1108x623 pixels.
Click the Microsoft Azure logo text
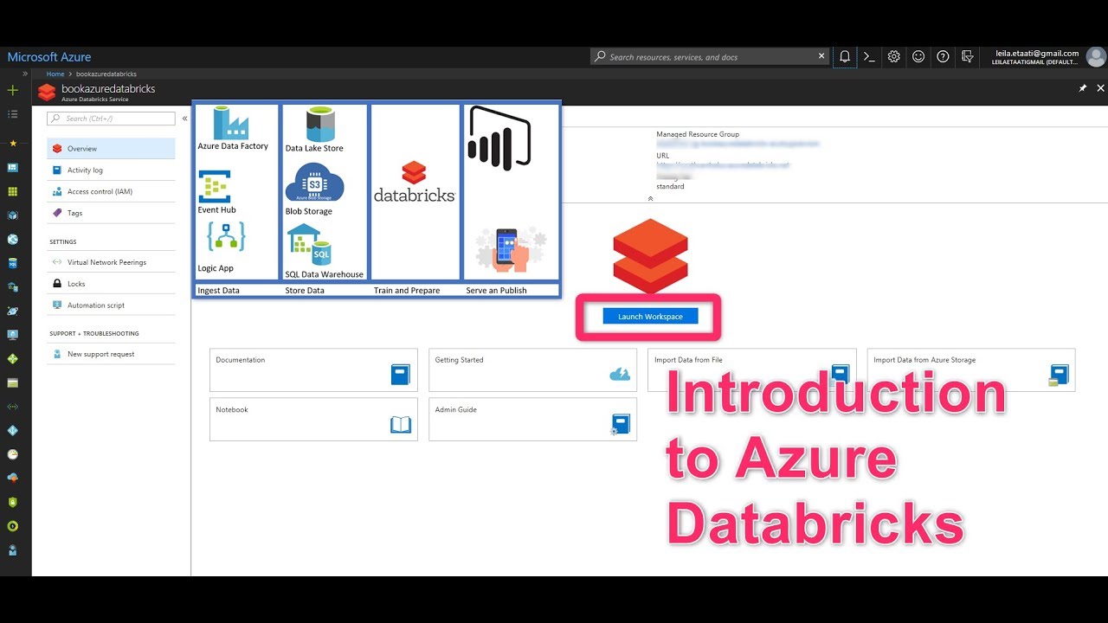pyautogui.click(x=49, y=57)
